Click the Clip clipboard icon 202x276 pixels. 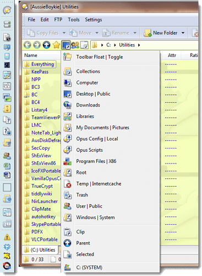(x=67, y=232)
